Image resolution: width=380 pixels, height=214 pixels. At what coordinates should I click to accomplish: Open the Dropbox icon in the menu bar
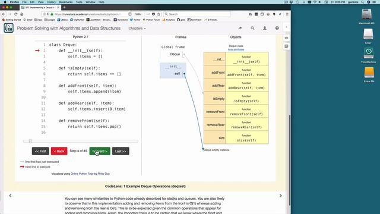point(291,2)
